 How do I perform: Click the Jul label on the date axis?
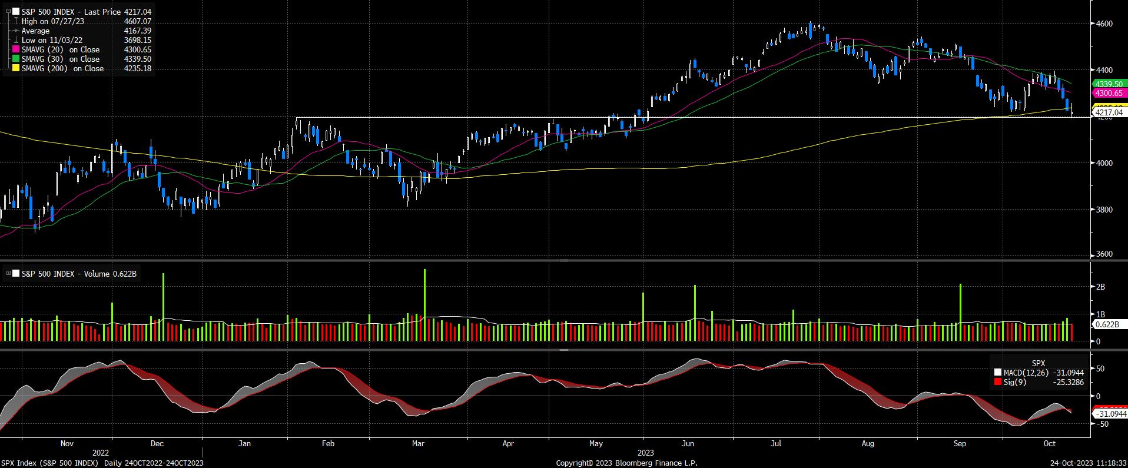[776, 443]
